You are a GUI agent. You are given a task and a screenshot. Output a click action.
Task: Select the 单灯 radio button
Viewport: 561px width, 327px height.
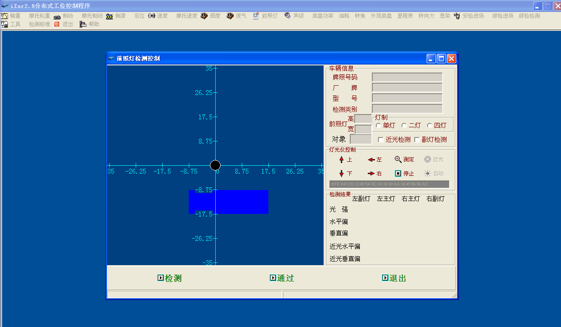(378, 125)
